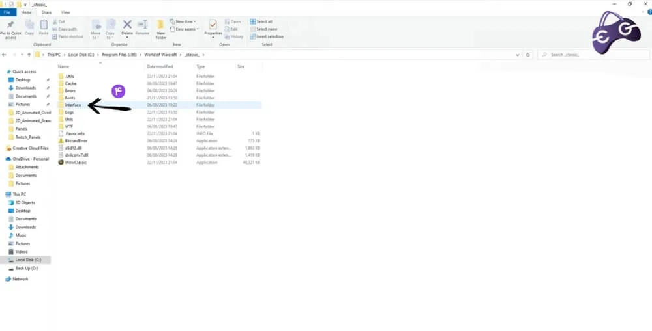This screenshot has width=652, height=331.
Task: Switch to the Home ribbon tab
Action: click(x=26, y=12)
